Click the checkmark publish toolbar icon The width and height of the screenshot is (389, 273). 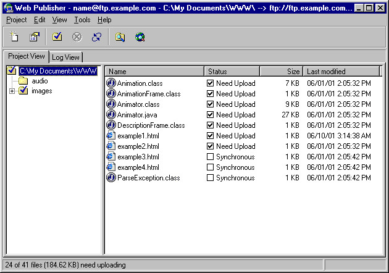(x=57, y=37)
